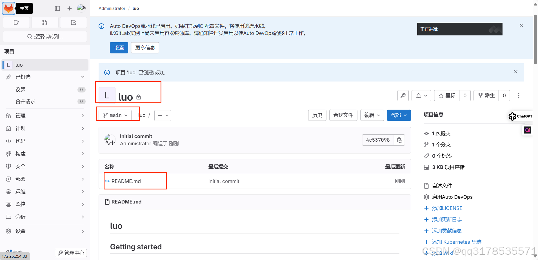Expand the 管理 menu
The image size is (538, 260).
coord(45,116)
